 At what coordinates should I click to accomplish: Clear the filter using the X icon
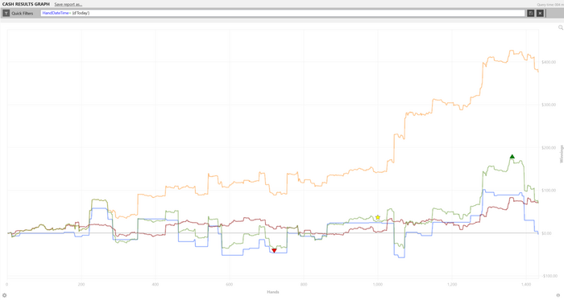pos(540,14)
